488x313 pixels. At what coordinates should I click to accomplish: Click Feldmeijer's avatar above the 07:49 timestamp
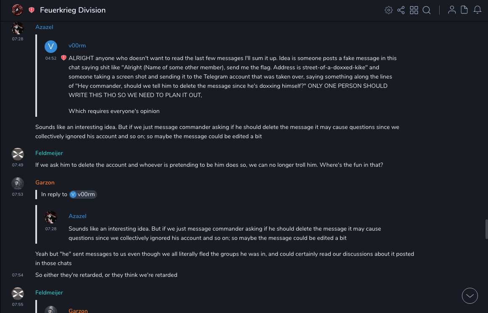[x=18, y=154]
